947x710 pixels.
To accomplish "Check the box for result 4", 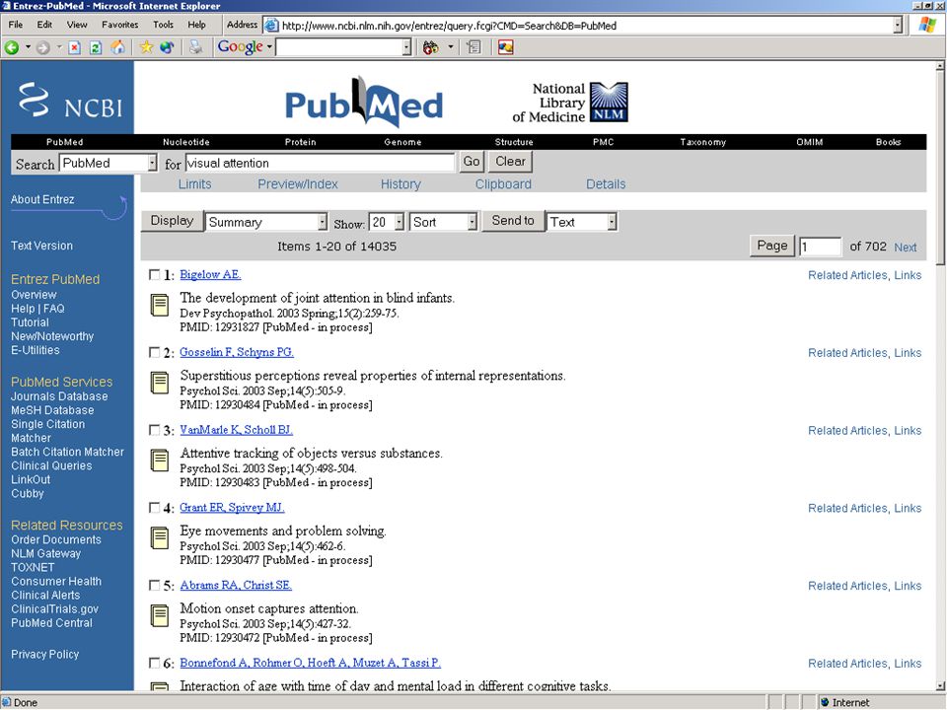I will [x=155, y=508].
